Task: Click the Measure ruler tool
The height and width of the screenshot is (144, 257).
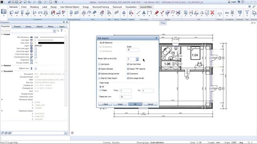Action: click(220, 13)
